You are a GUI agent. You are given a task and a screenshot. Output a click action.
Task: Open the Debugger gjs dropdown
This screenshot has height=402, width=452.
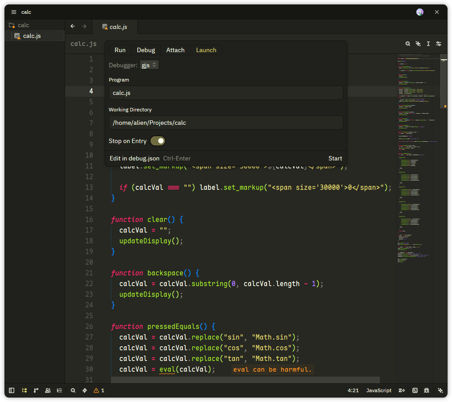coord(149,65)
